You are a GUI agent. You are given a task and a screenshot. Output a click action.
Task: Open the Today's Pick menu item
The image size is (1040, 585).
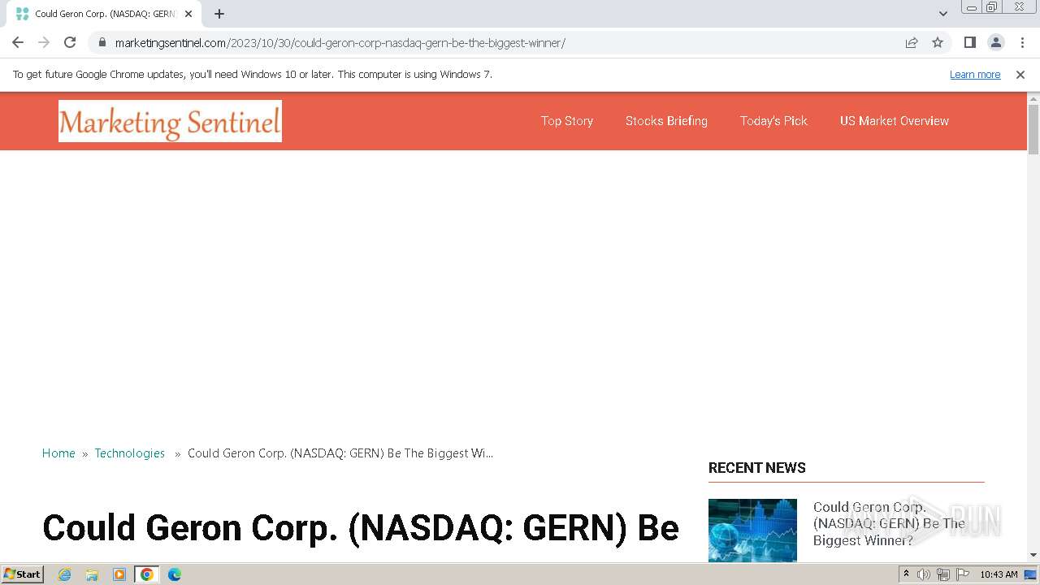[773, 121]
